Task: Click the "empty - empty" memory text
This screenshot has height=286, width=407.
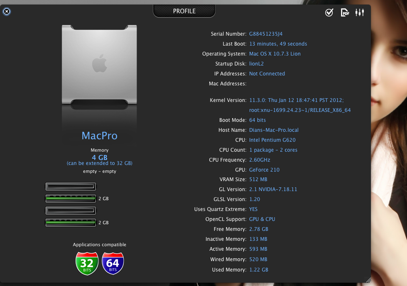Action: point(99,171)
